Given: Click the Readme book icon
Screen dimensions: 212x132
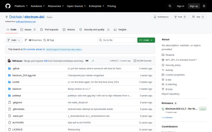Looking at the screenshot, I should pyautogui.click(x=163, y=55).
